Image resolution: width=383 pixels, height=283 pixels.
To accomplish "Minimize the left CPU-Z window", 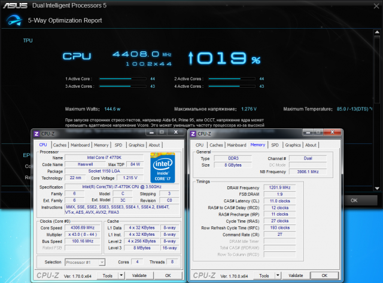I will [x=151, y=133].
